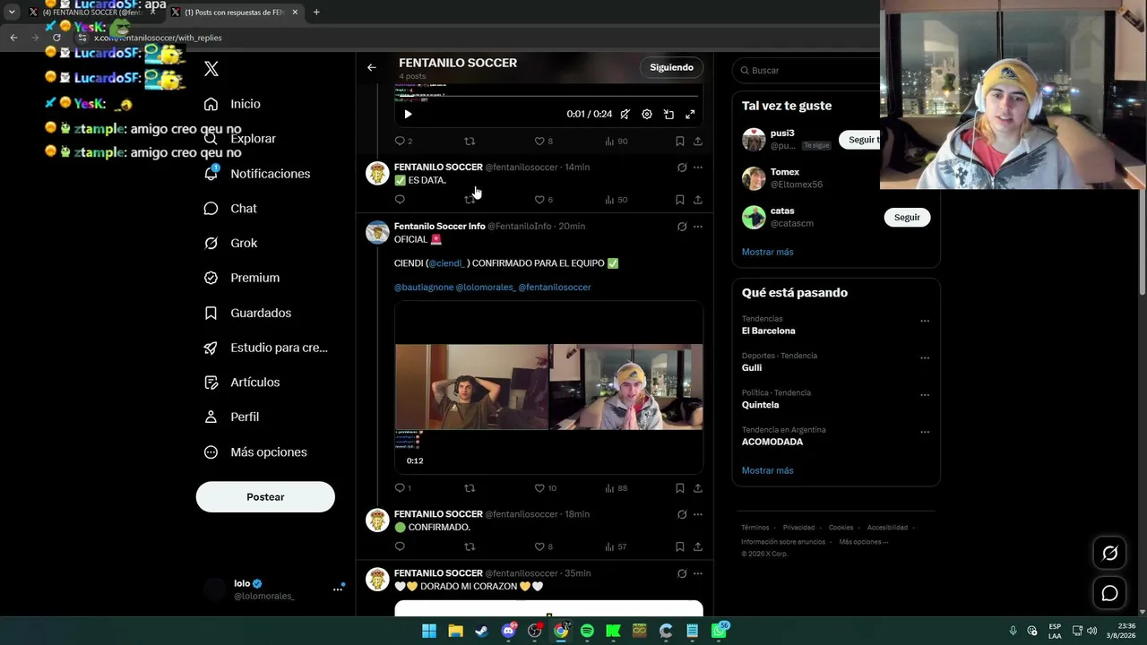Screen dimensions: 1147x645
Task: Share the CIENDI OFICIAL post
Action: [x=698, y=488]
